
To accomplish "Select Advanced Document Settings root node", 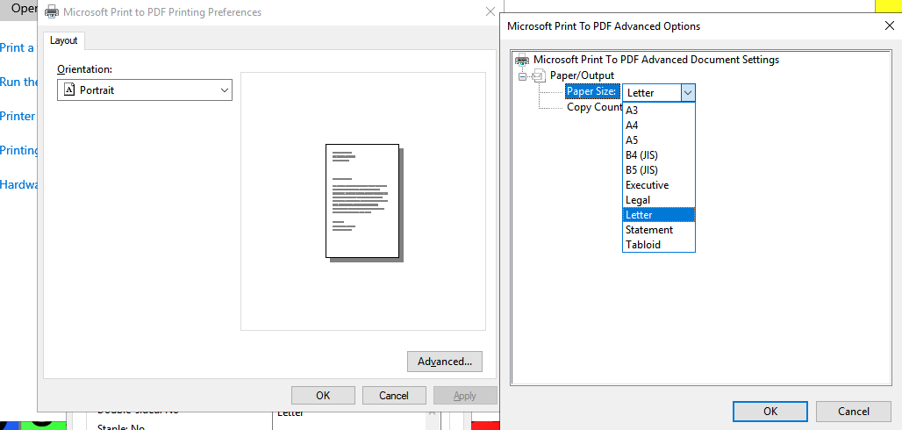I will click(656, 60).
